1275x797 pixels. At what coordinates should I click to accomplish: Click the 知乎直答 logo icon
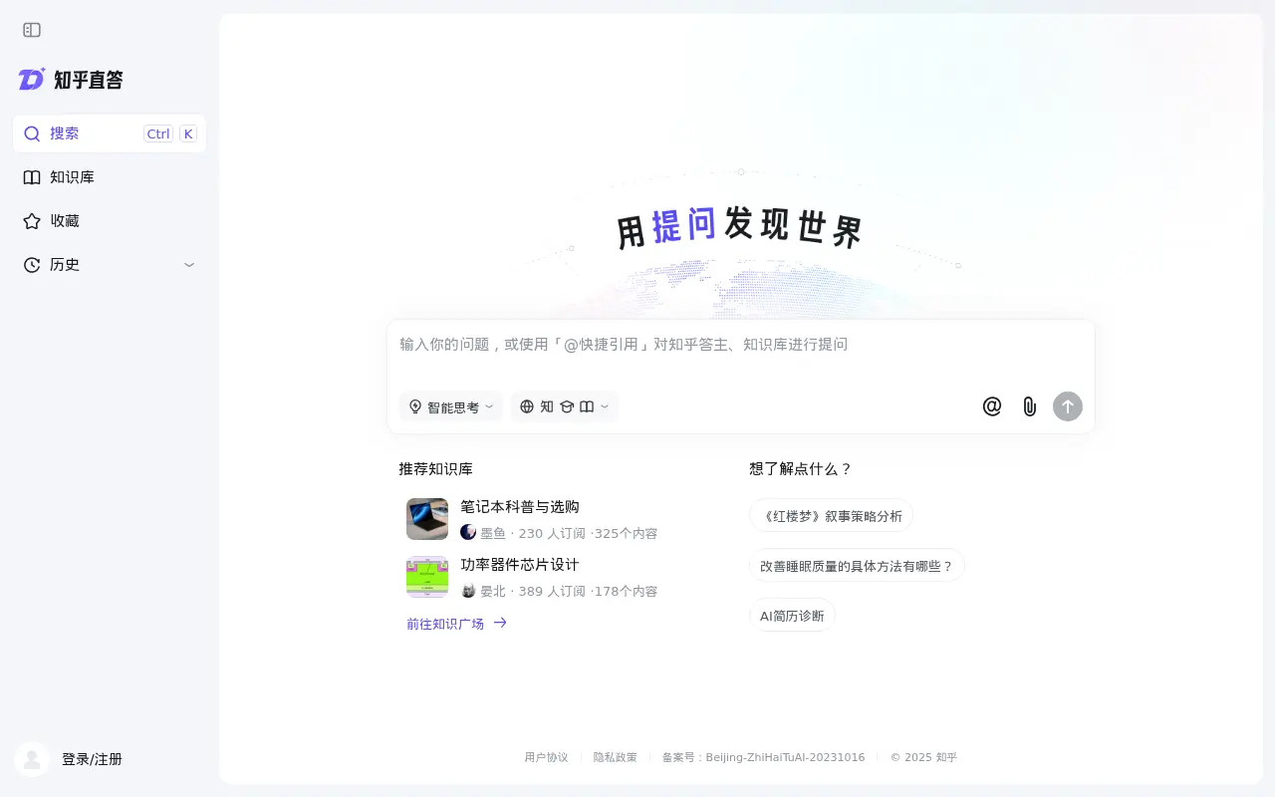pyautogui.click(x=30, y=79)
